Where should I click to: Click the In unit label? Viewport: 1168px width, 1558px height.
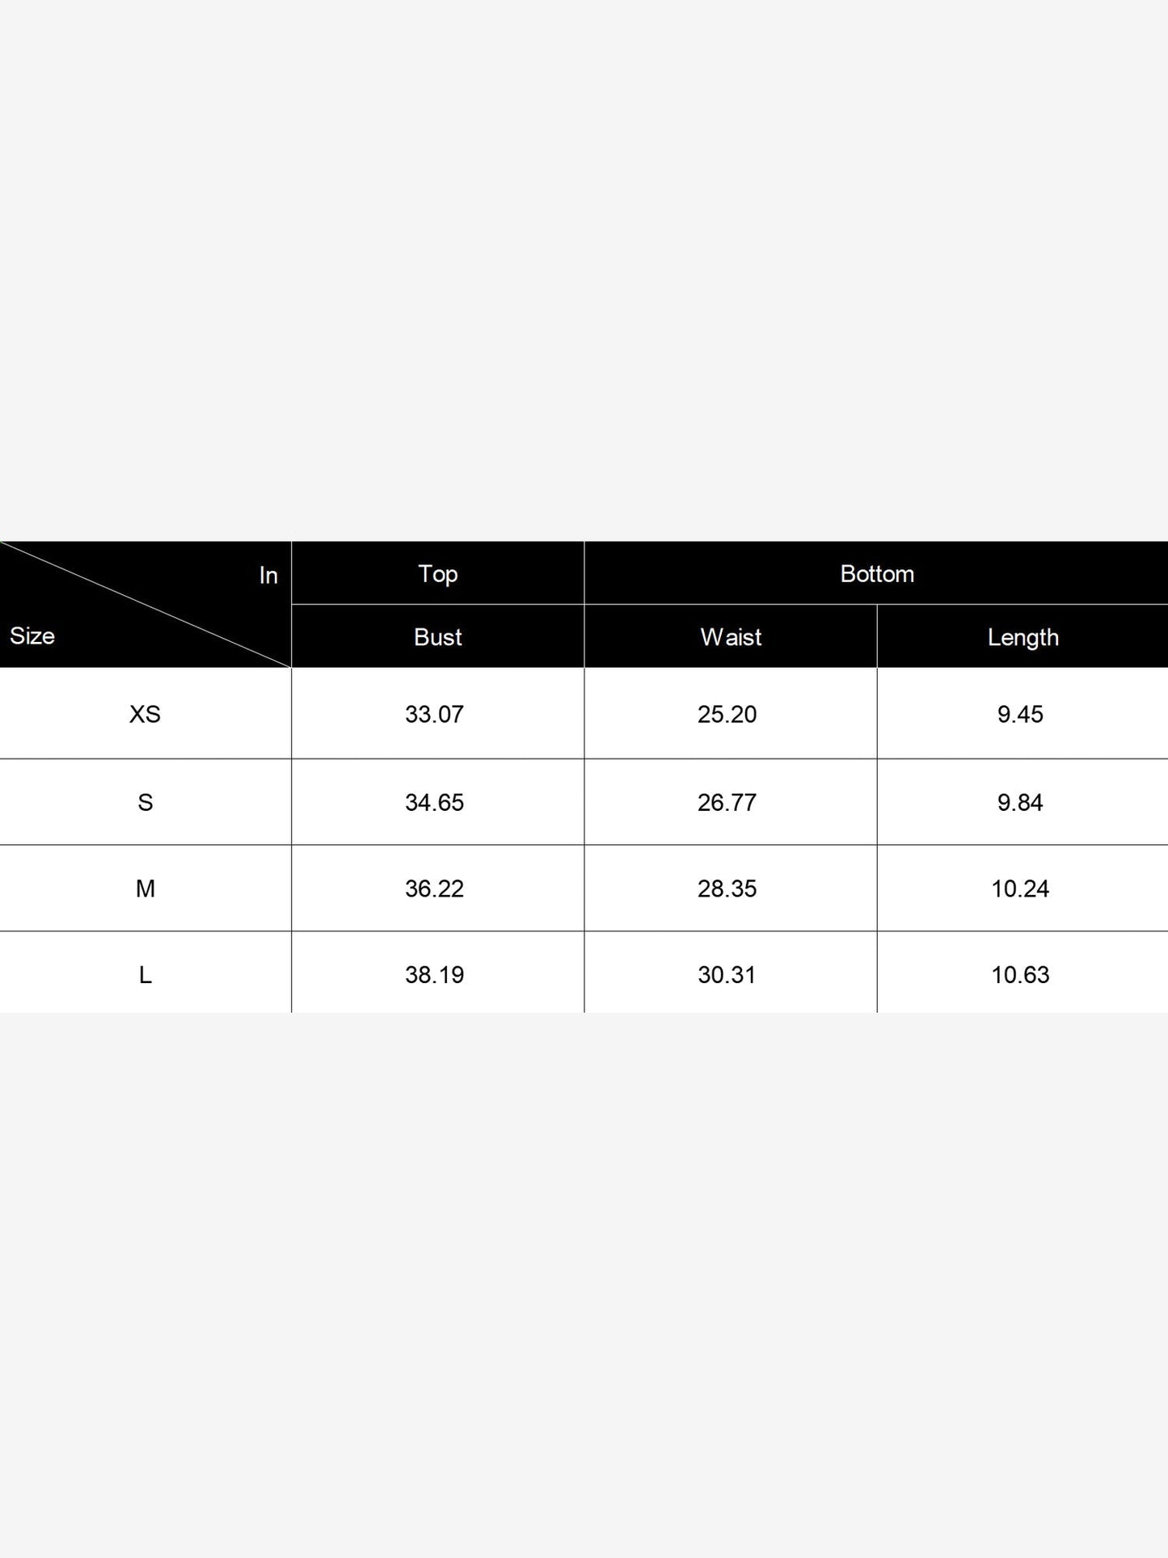[268, 576]
